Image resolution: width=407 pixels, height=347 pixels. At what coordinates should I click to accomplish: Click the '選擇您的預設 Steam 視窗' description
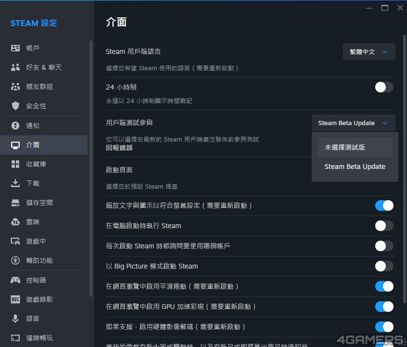tap(142, 186)
